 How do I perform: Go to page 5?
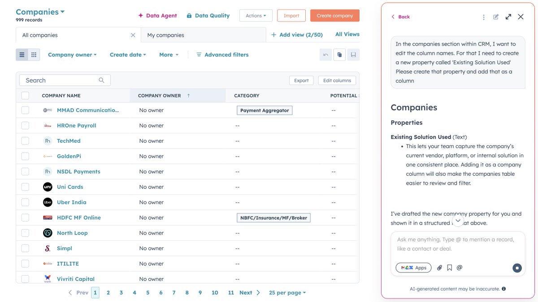click(148, 293)
